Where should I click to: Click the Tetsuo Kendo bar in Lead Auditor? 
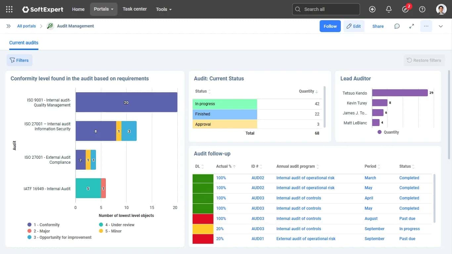(400, 93)
